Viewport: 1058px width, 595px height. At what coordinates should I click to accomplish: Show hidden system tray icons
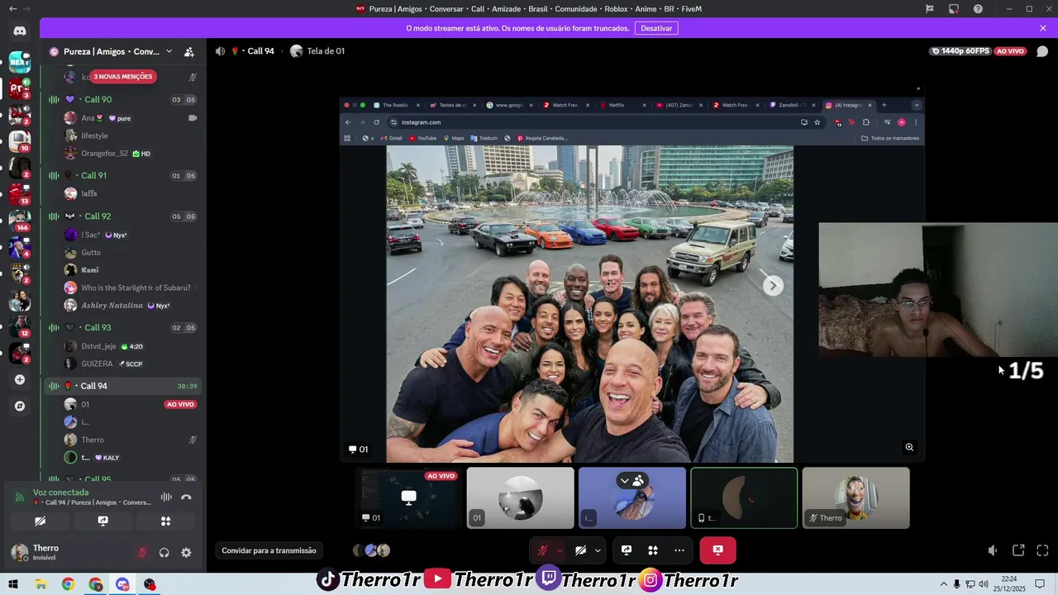coord(944,584)
